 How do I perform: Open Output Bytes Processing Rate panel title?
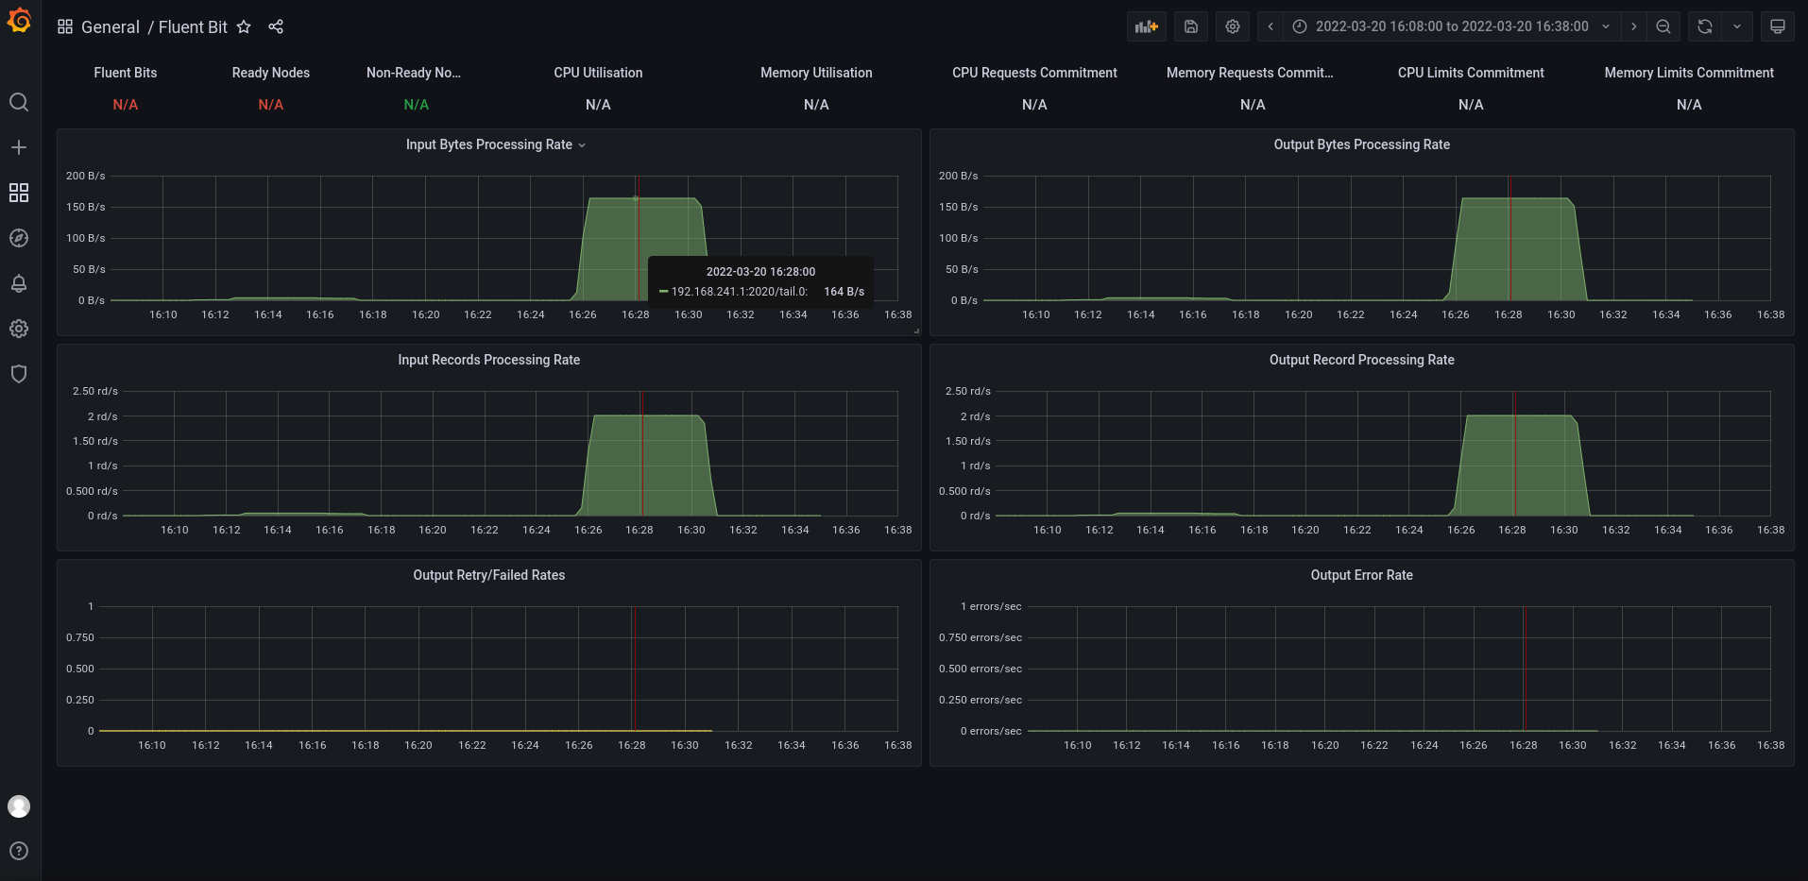click(x=1361, y=144)
